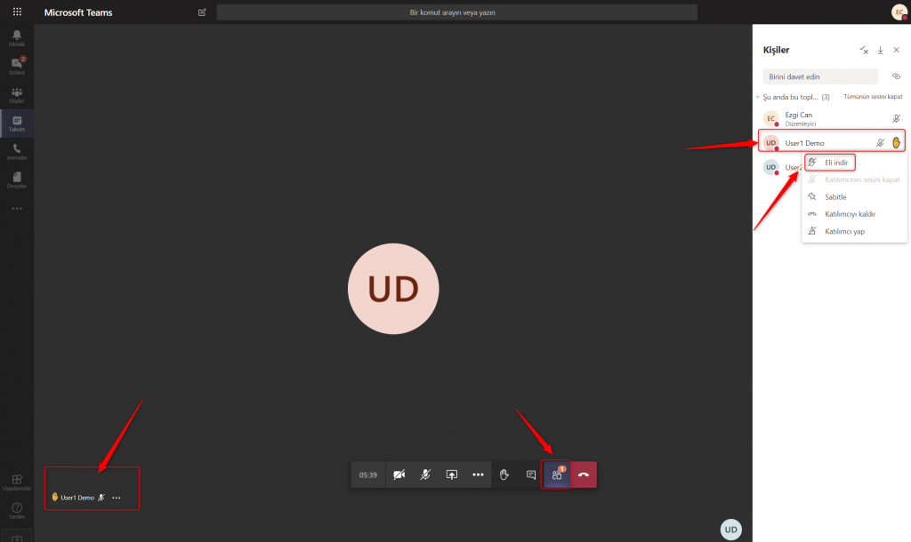Select 'Eli indir' from context menu
This screenshot has width=911, height=542.
click(836, 163)
